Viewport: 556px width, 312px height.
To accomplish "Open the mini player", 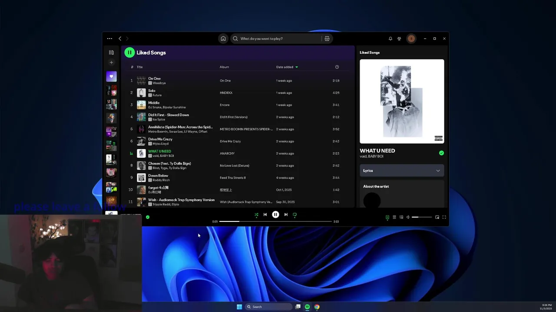I will (x=437, y=217).
